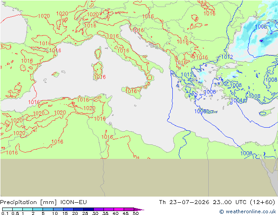Click the blue "1008" label over the Black Sea
Viewport: 278px width, 215px height.
[x=261, y=27]
